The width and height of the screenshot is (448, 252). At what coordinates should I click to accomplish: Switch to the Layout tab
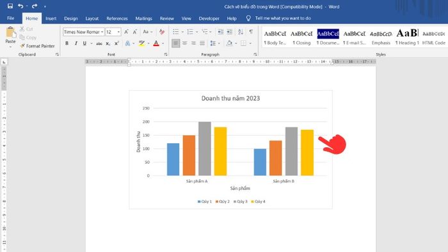click(92, 19)
